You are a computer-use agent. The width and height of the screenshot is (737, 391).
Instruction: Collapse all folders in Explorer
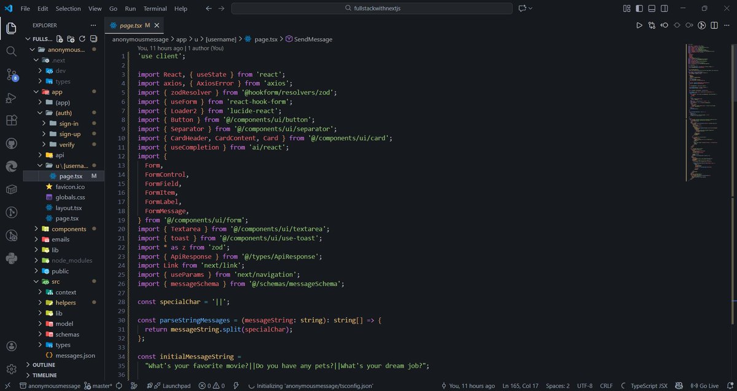[x=93, y=39]
